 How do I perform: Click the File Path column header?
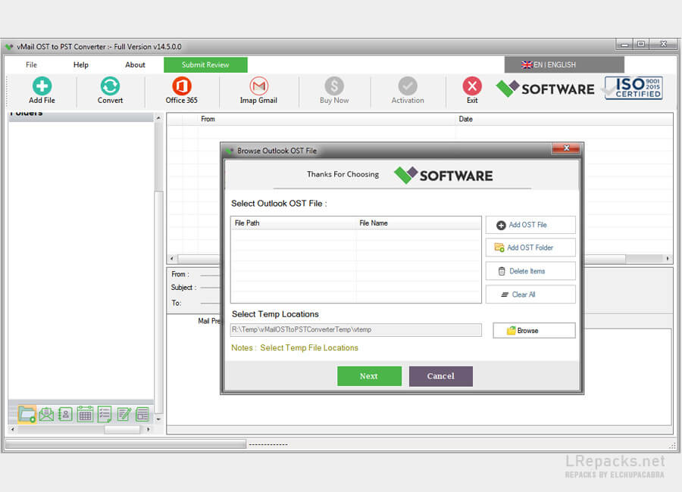click(x=293, y=223)
